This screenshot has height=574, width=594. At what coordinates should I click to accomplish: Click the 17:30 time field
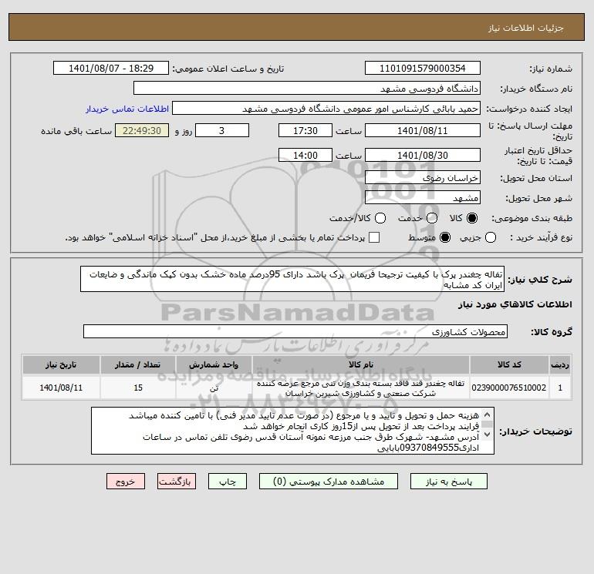click(x=305, y=130)
